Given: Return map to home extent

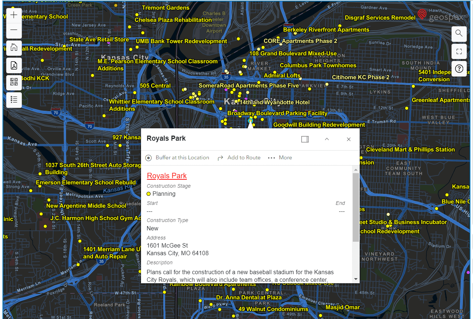Looking at the screenshot, I should (x=14, y=48).
